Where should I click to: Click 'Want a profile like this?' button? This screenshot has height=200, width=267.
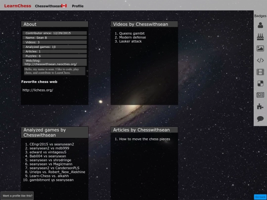pos(17,196)
